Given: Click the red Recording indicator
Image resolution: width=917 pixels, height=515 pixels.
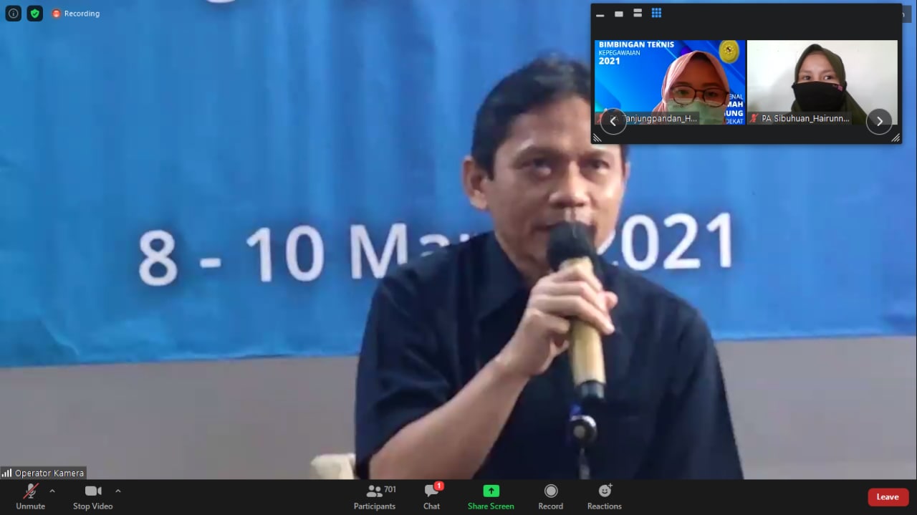Looking at the screenshot, I should [x=76, y=13].
